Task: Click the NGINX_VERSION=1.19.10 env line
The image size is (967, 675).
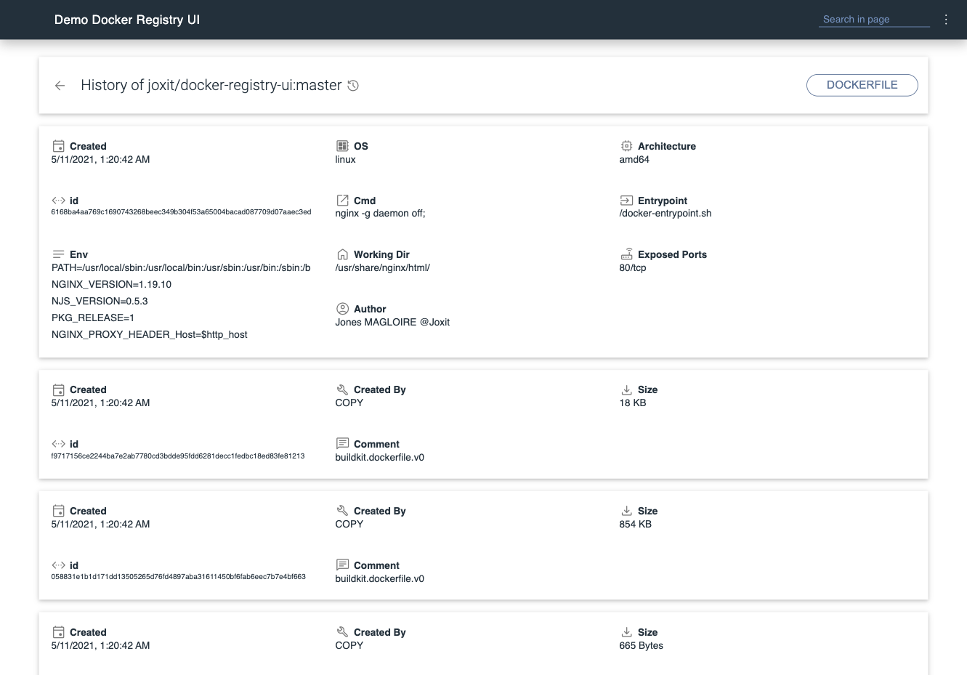Action: [111, 284]
